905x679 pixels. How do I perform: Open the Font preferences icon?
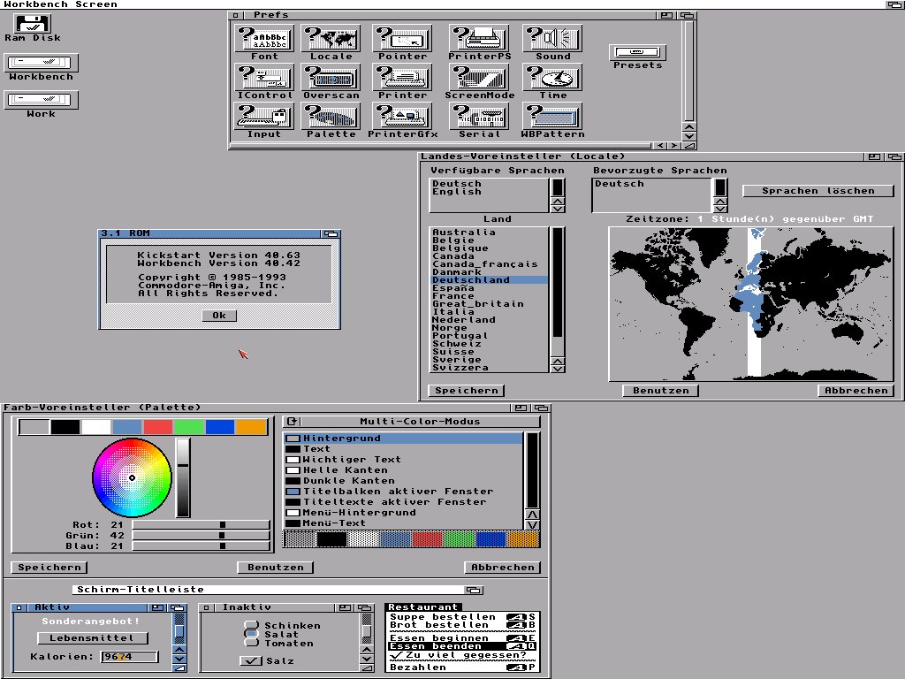click(262, 38)
